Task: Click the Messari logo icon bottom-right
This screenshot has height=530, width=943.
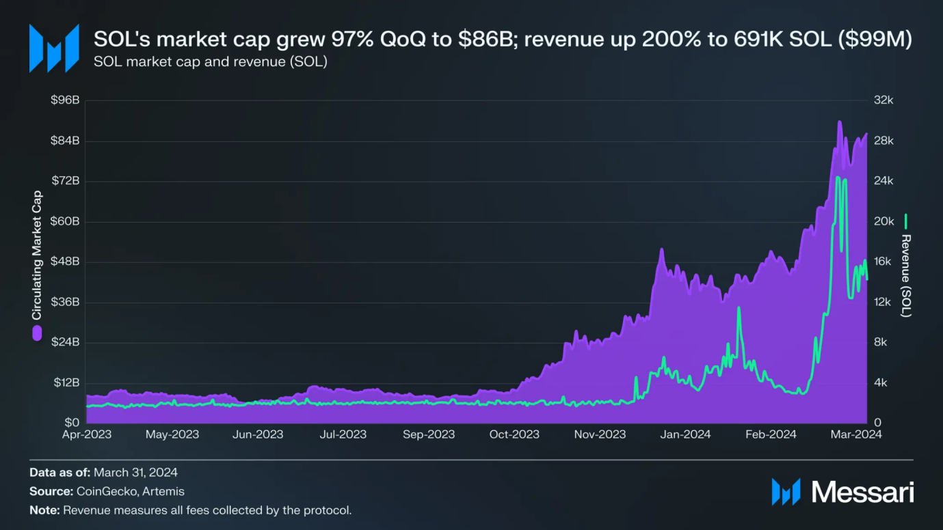Action: (785, 491)
